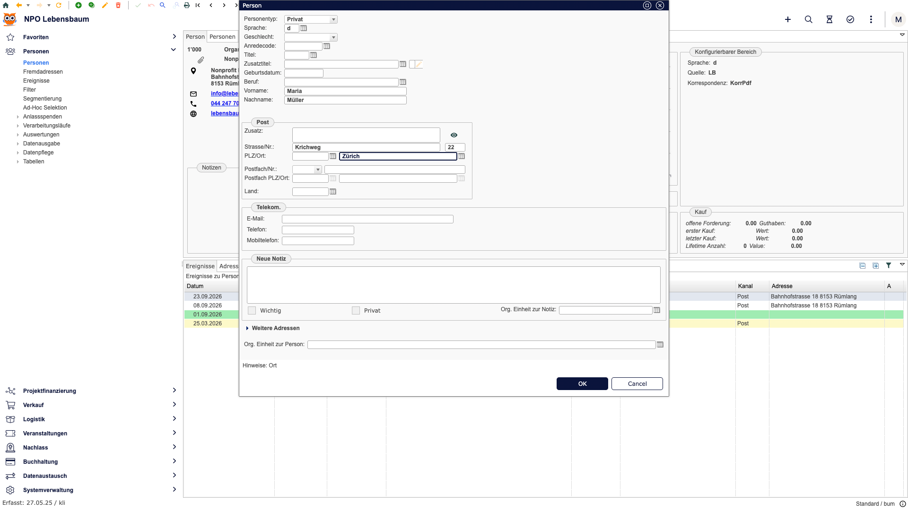
Task: Click the toolbar search magnifier icon
Action: pos(163,5)
